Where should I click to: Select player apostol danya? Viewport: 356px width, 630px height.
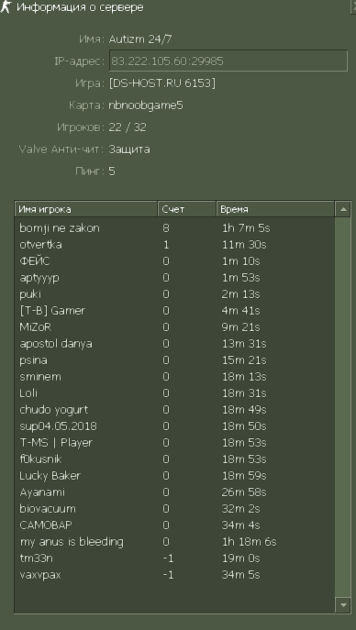[x=174, y=344]
